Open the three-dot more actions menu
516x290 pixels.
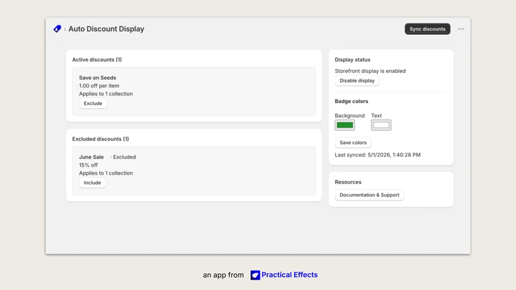click(x=461, y=29)
